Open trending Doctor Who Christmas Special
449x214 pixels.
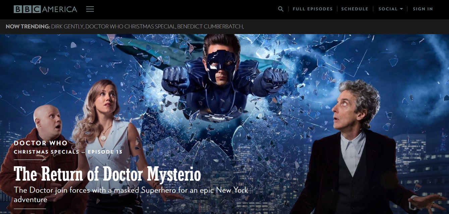tap(130, 26)
